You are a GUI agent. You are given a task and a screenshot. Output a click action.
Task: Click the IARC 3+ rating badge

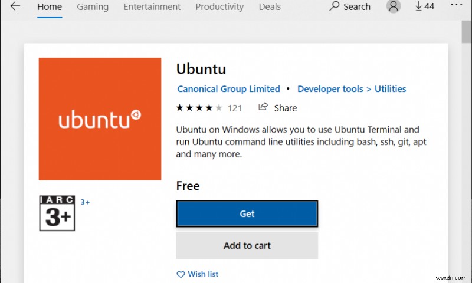[x=57, y=213]
